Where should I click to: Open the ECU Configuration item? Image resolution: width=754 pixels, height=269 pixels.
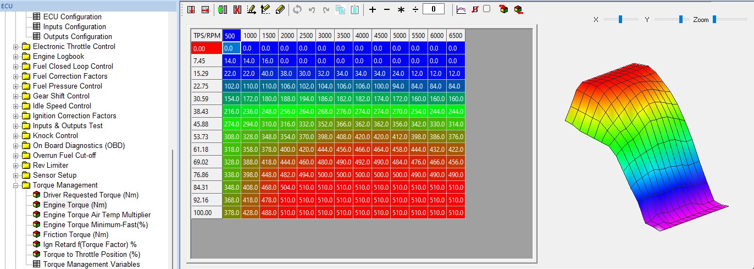[x=72, y=17]
